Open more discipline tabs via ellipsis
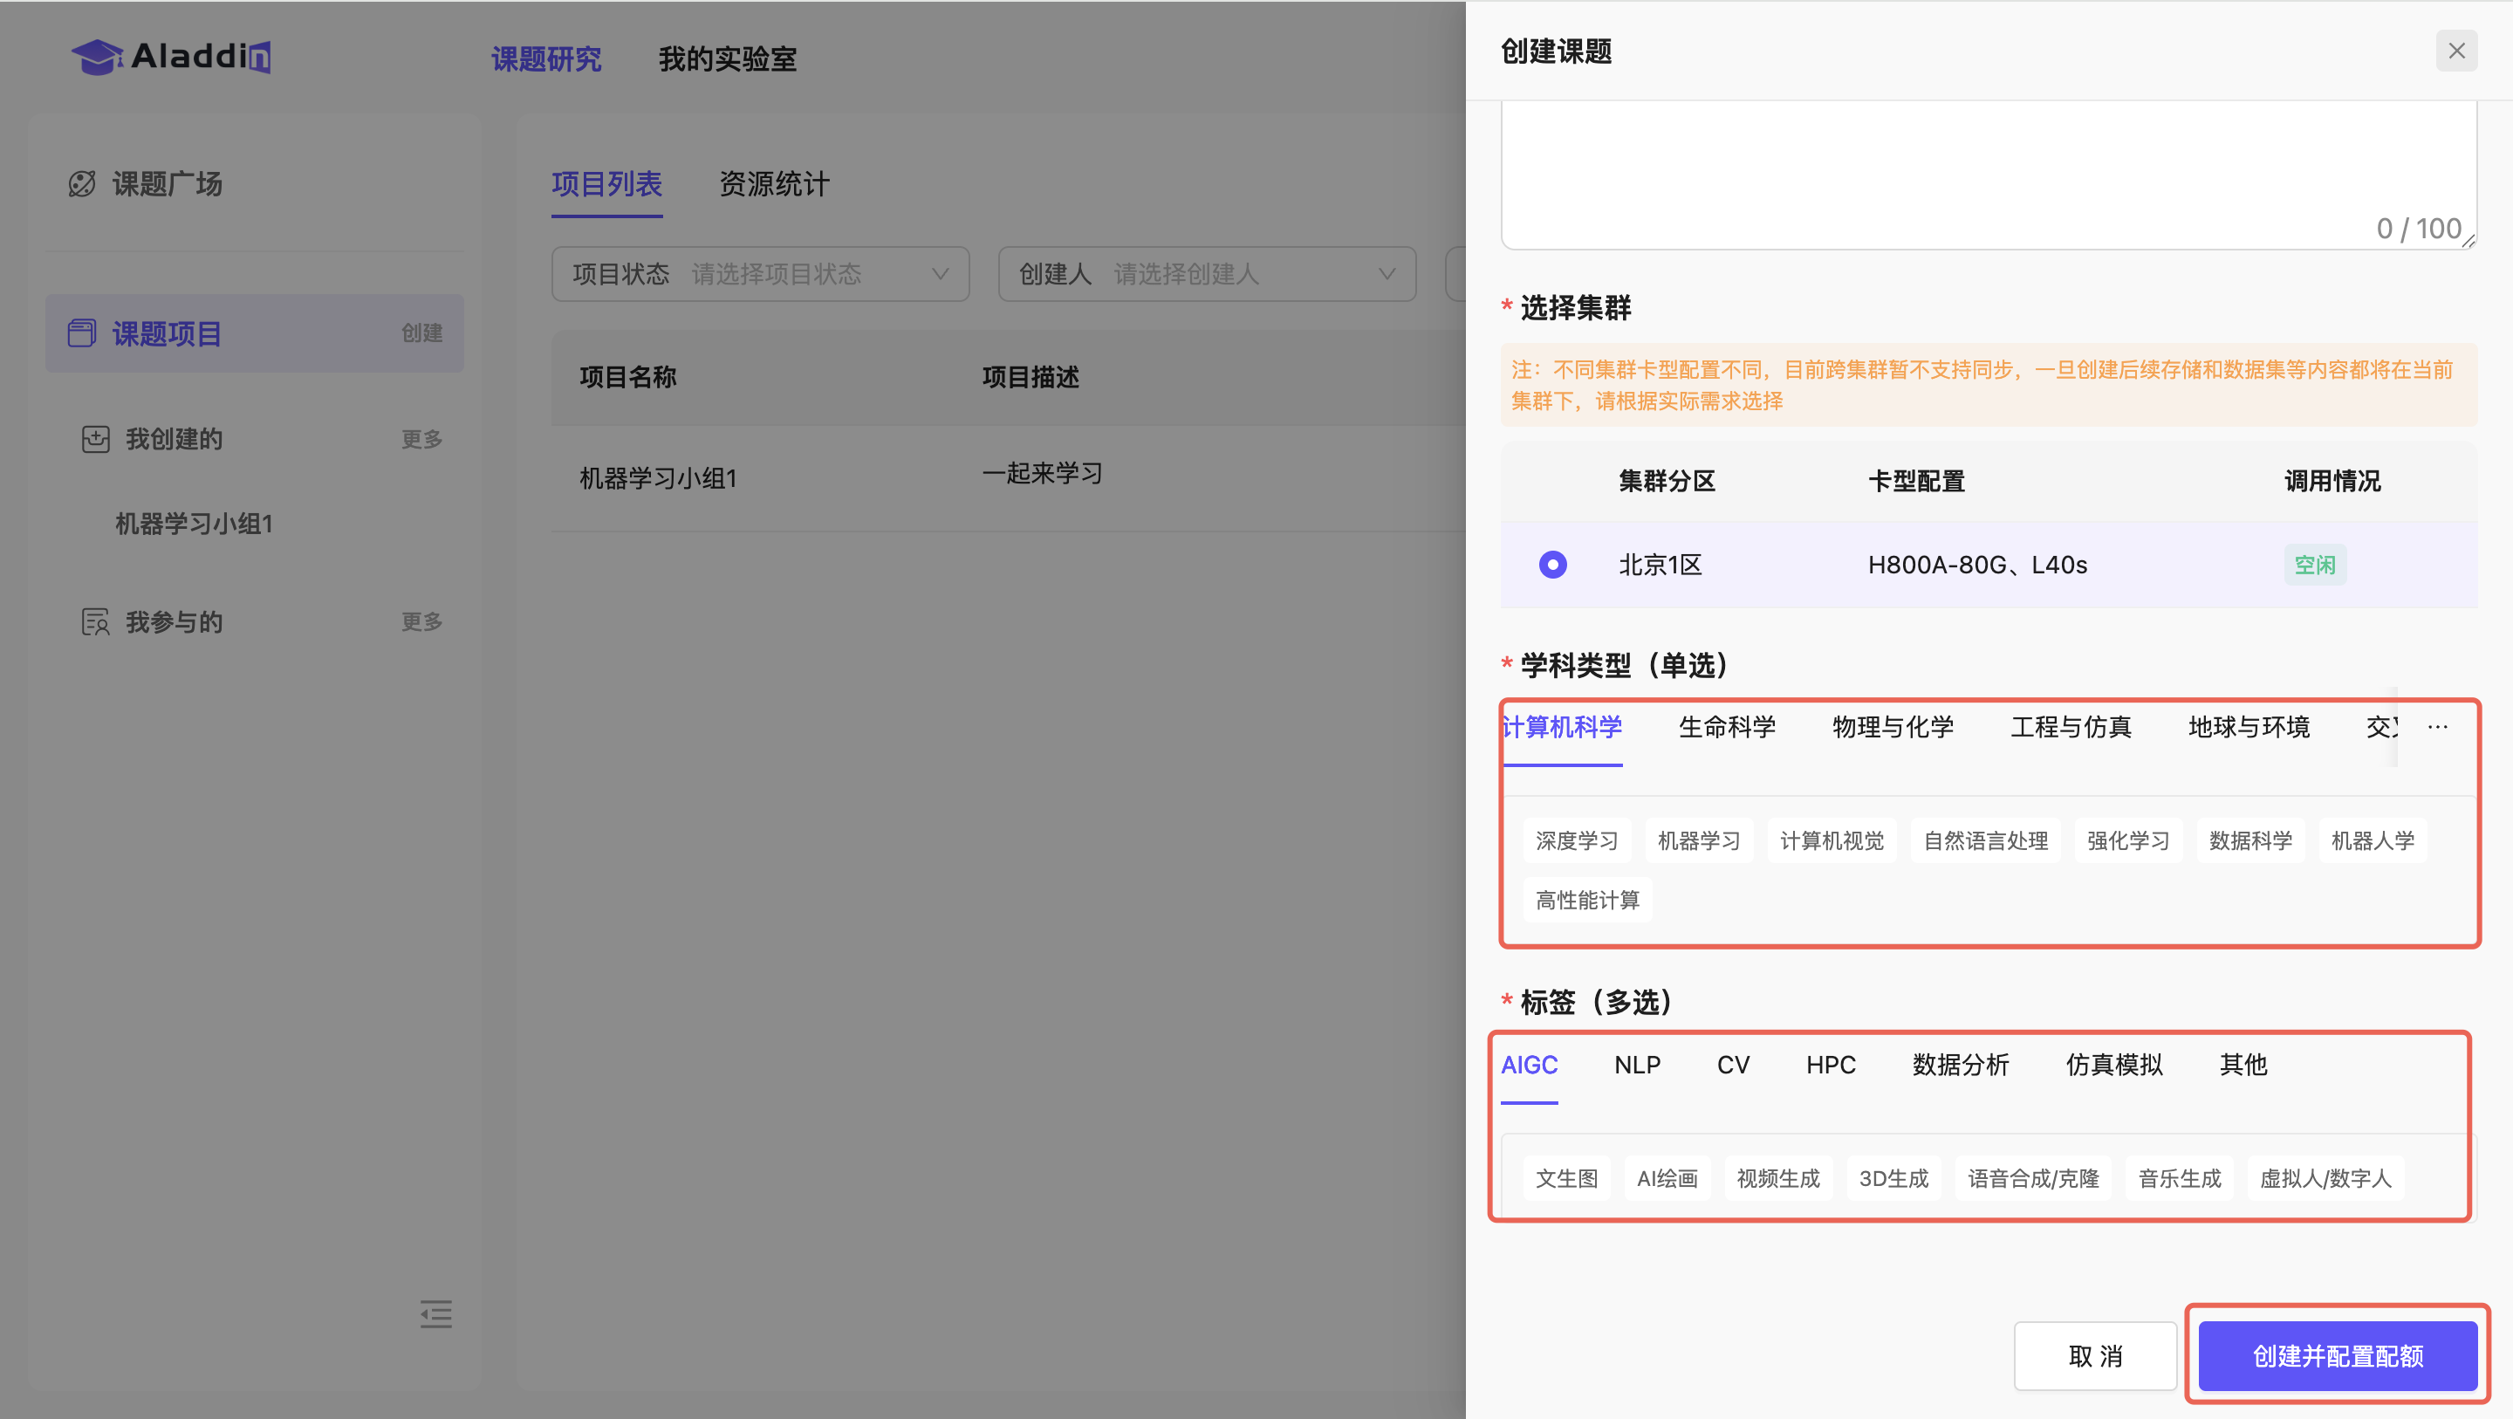The width and height of the screenshot is (2513, 1419). 2437,727
